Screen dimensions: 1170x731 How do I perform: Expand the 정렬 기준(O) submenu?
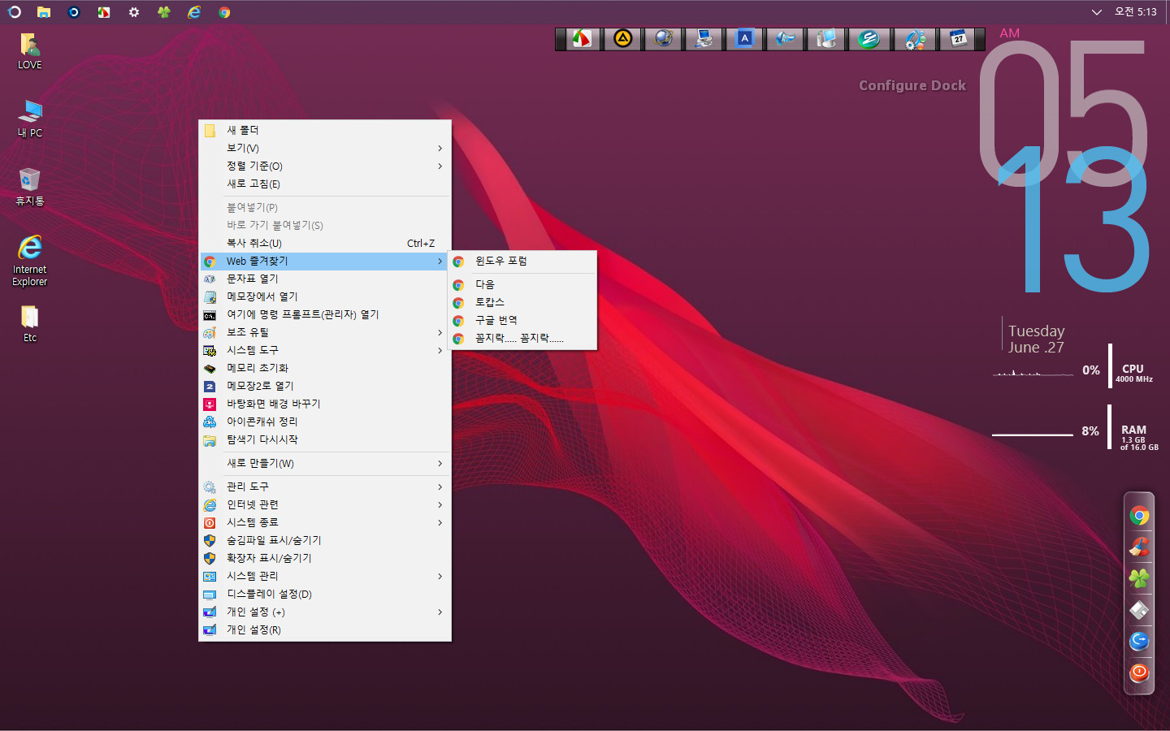[x=325, y=166]
